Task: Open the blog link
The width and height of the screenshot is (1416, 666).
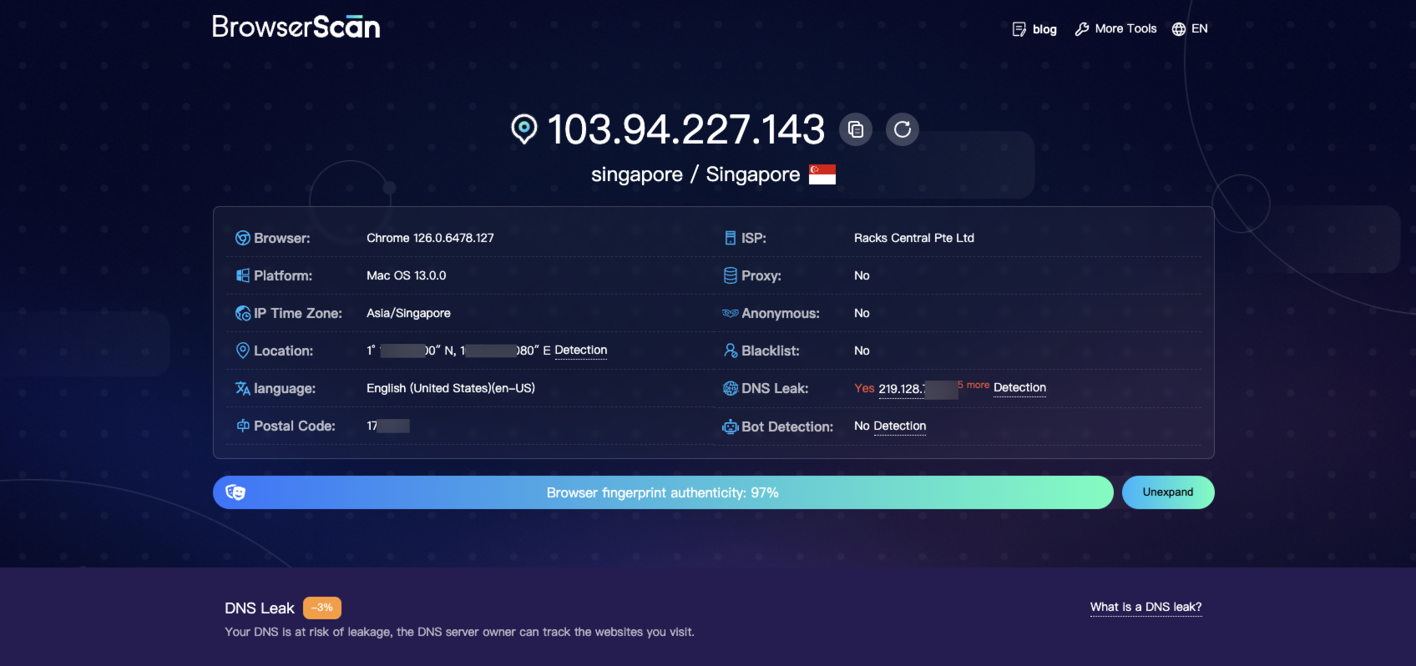Action: click(1044, 29)
